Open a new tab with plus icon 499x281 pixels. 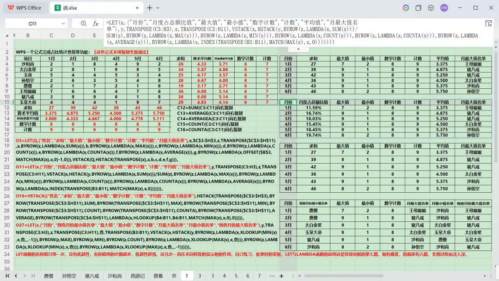(150, 8)
